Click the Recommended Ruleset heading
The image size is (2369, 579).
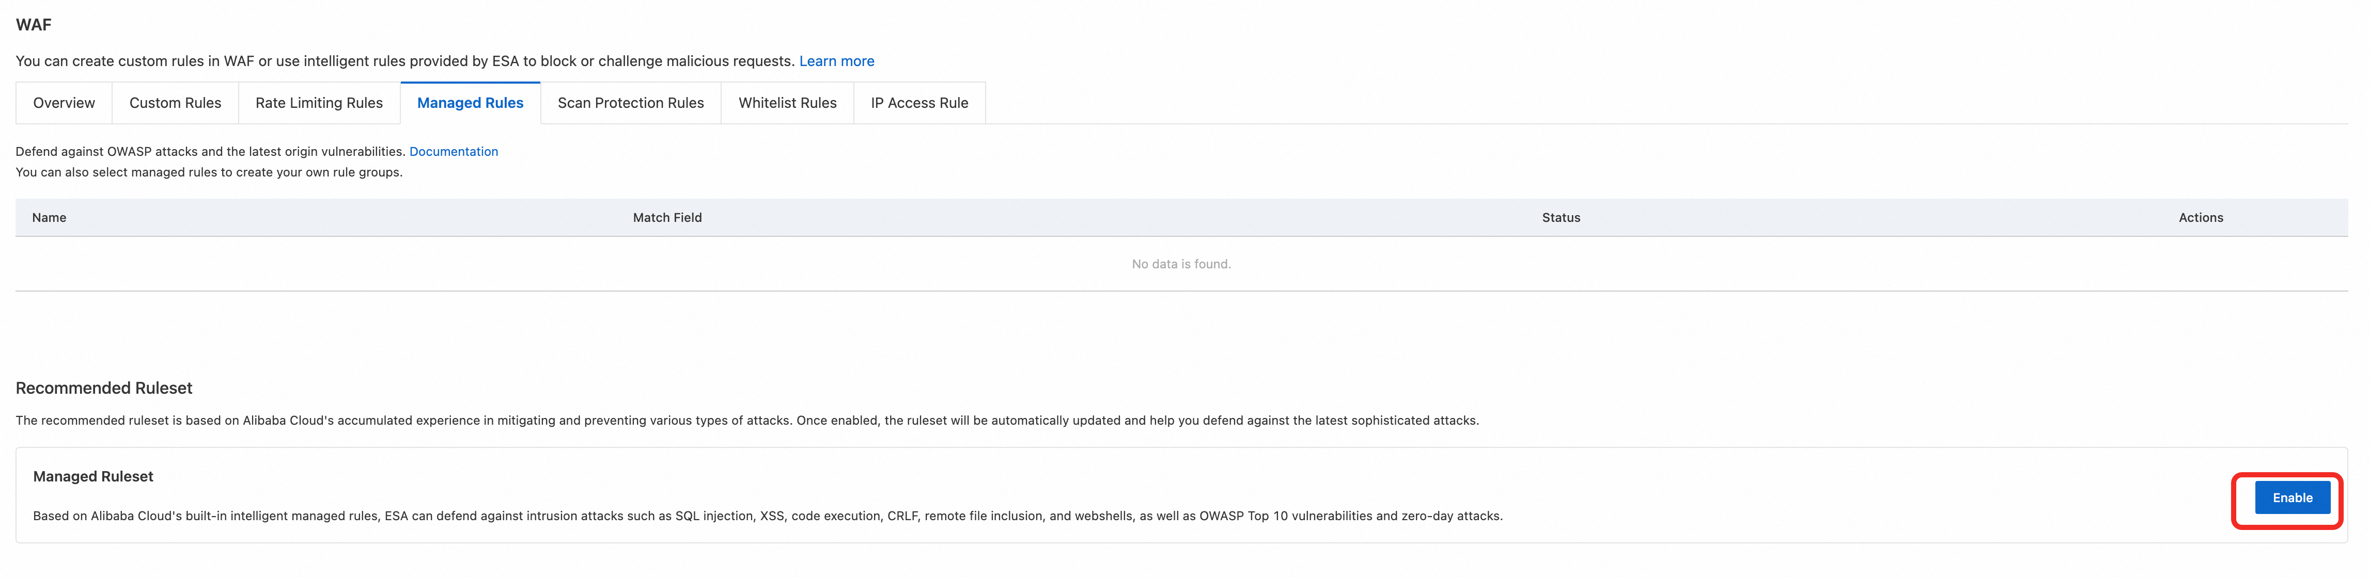coord(104,388)
